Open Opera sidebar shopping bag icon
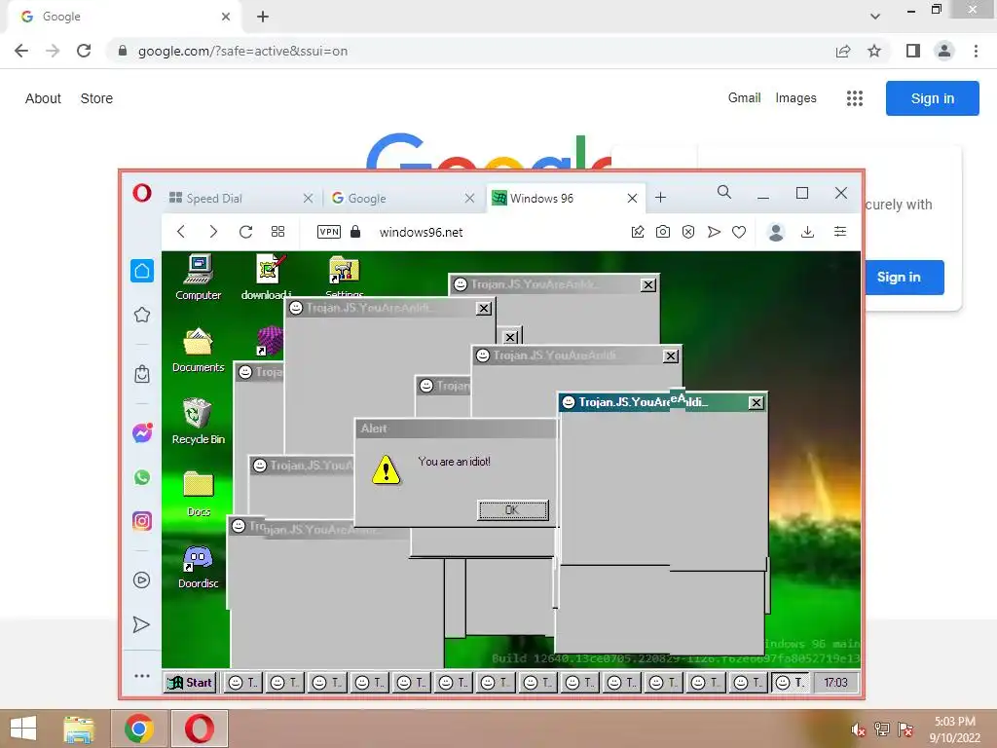This screenshot has height=748, width=997. pos(142,373)
